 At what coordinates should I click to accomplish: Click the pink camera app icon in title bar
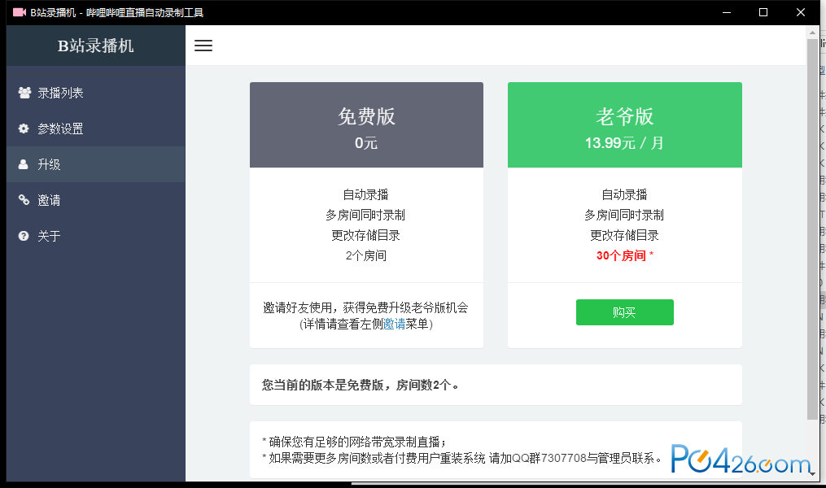[x=20, y=12]
